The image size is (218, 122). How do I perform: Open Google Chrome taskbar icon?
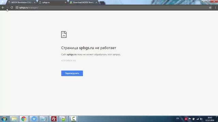[x=24, y=119]
